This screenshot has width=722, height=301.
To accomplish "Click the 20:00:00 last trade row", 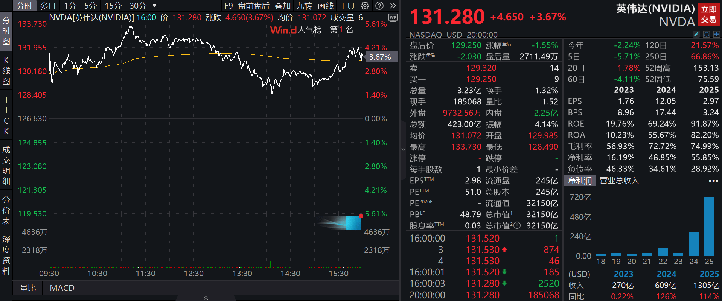I will click(484, 295).
